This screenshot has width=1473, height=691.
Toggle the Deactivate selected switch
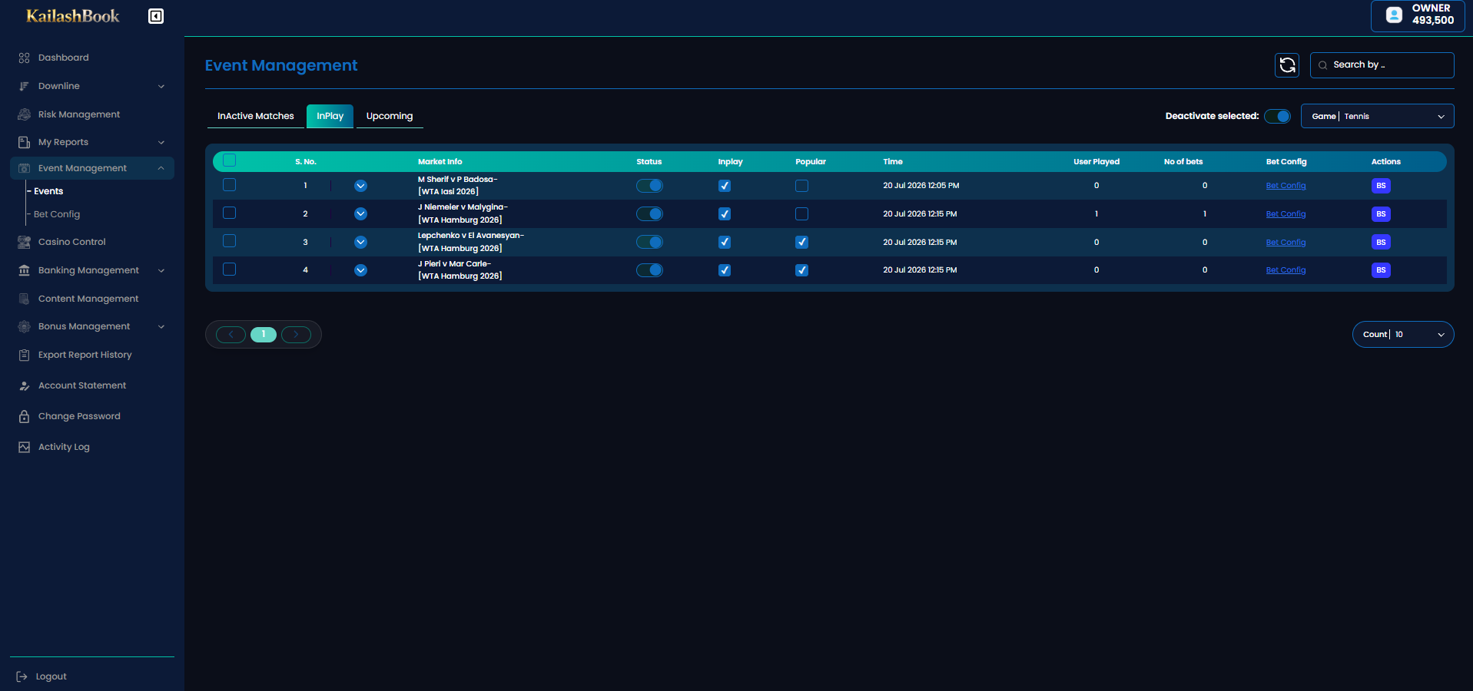[x=1278, y=117]
